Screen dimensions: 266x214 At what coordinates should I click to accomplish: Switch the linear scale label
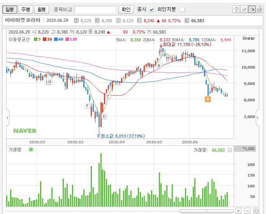point(248,38)
